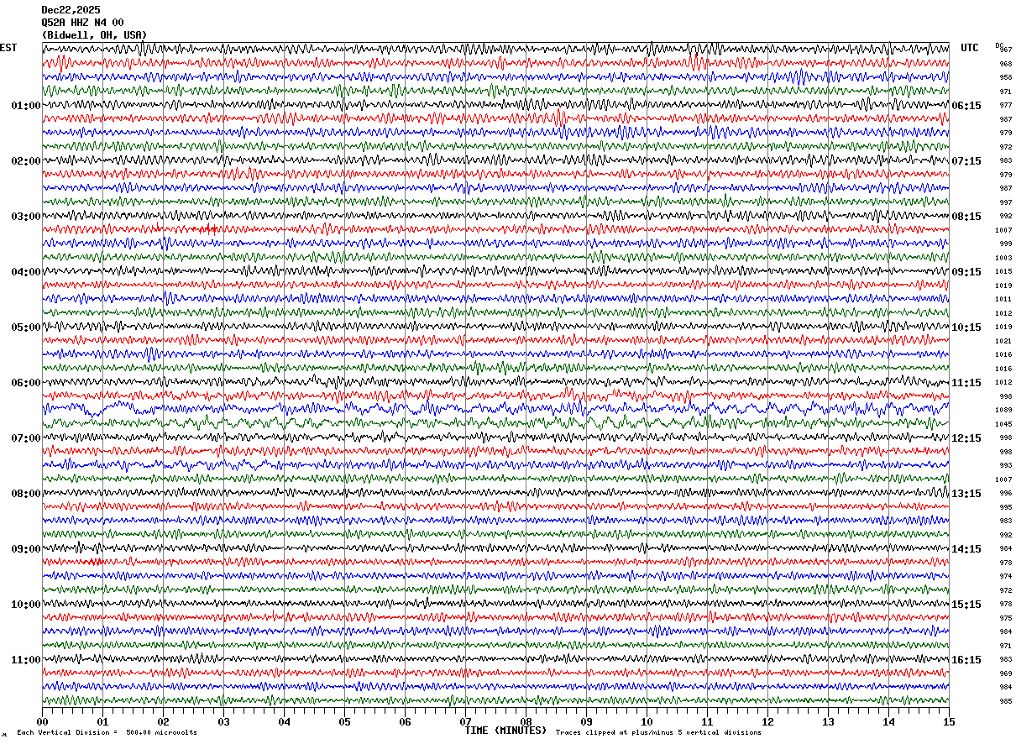Select the 05:00 EST row label

pyautogui.click(x=26, y=327)
